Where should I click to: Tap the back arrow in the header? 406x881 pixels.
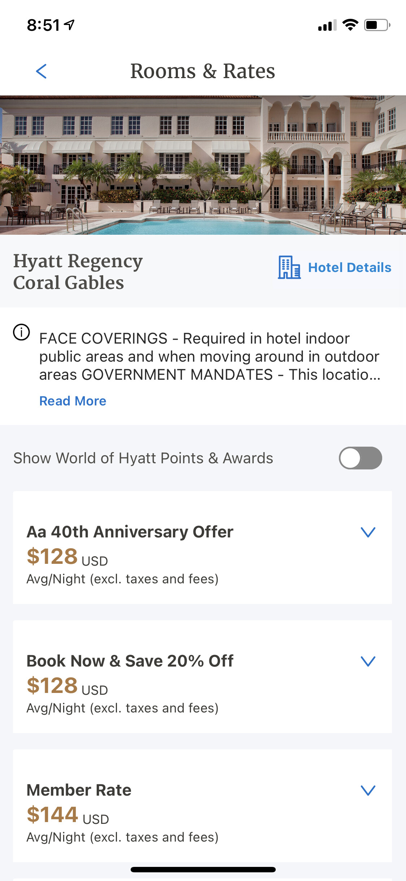[42, 71]
